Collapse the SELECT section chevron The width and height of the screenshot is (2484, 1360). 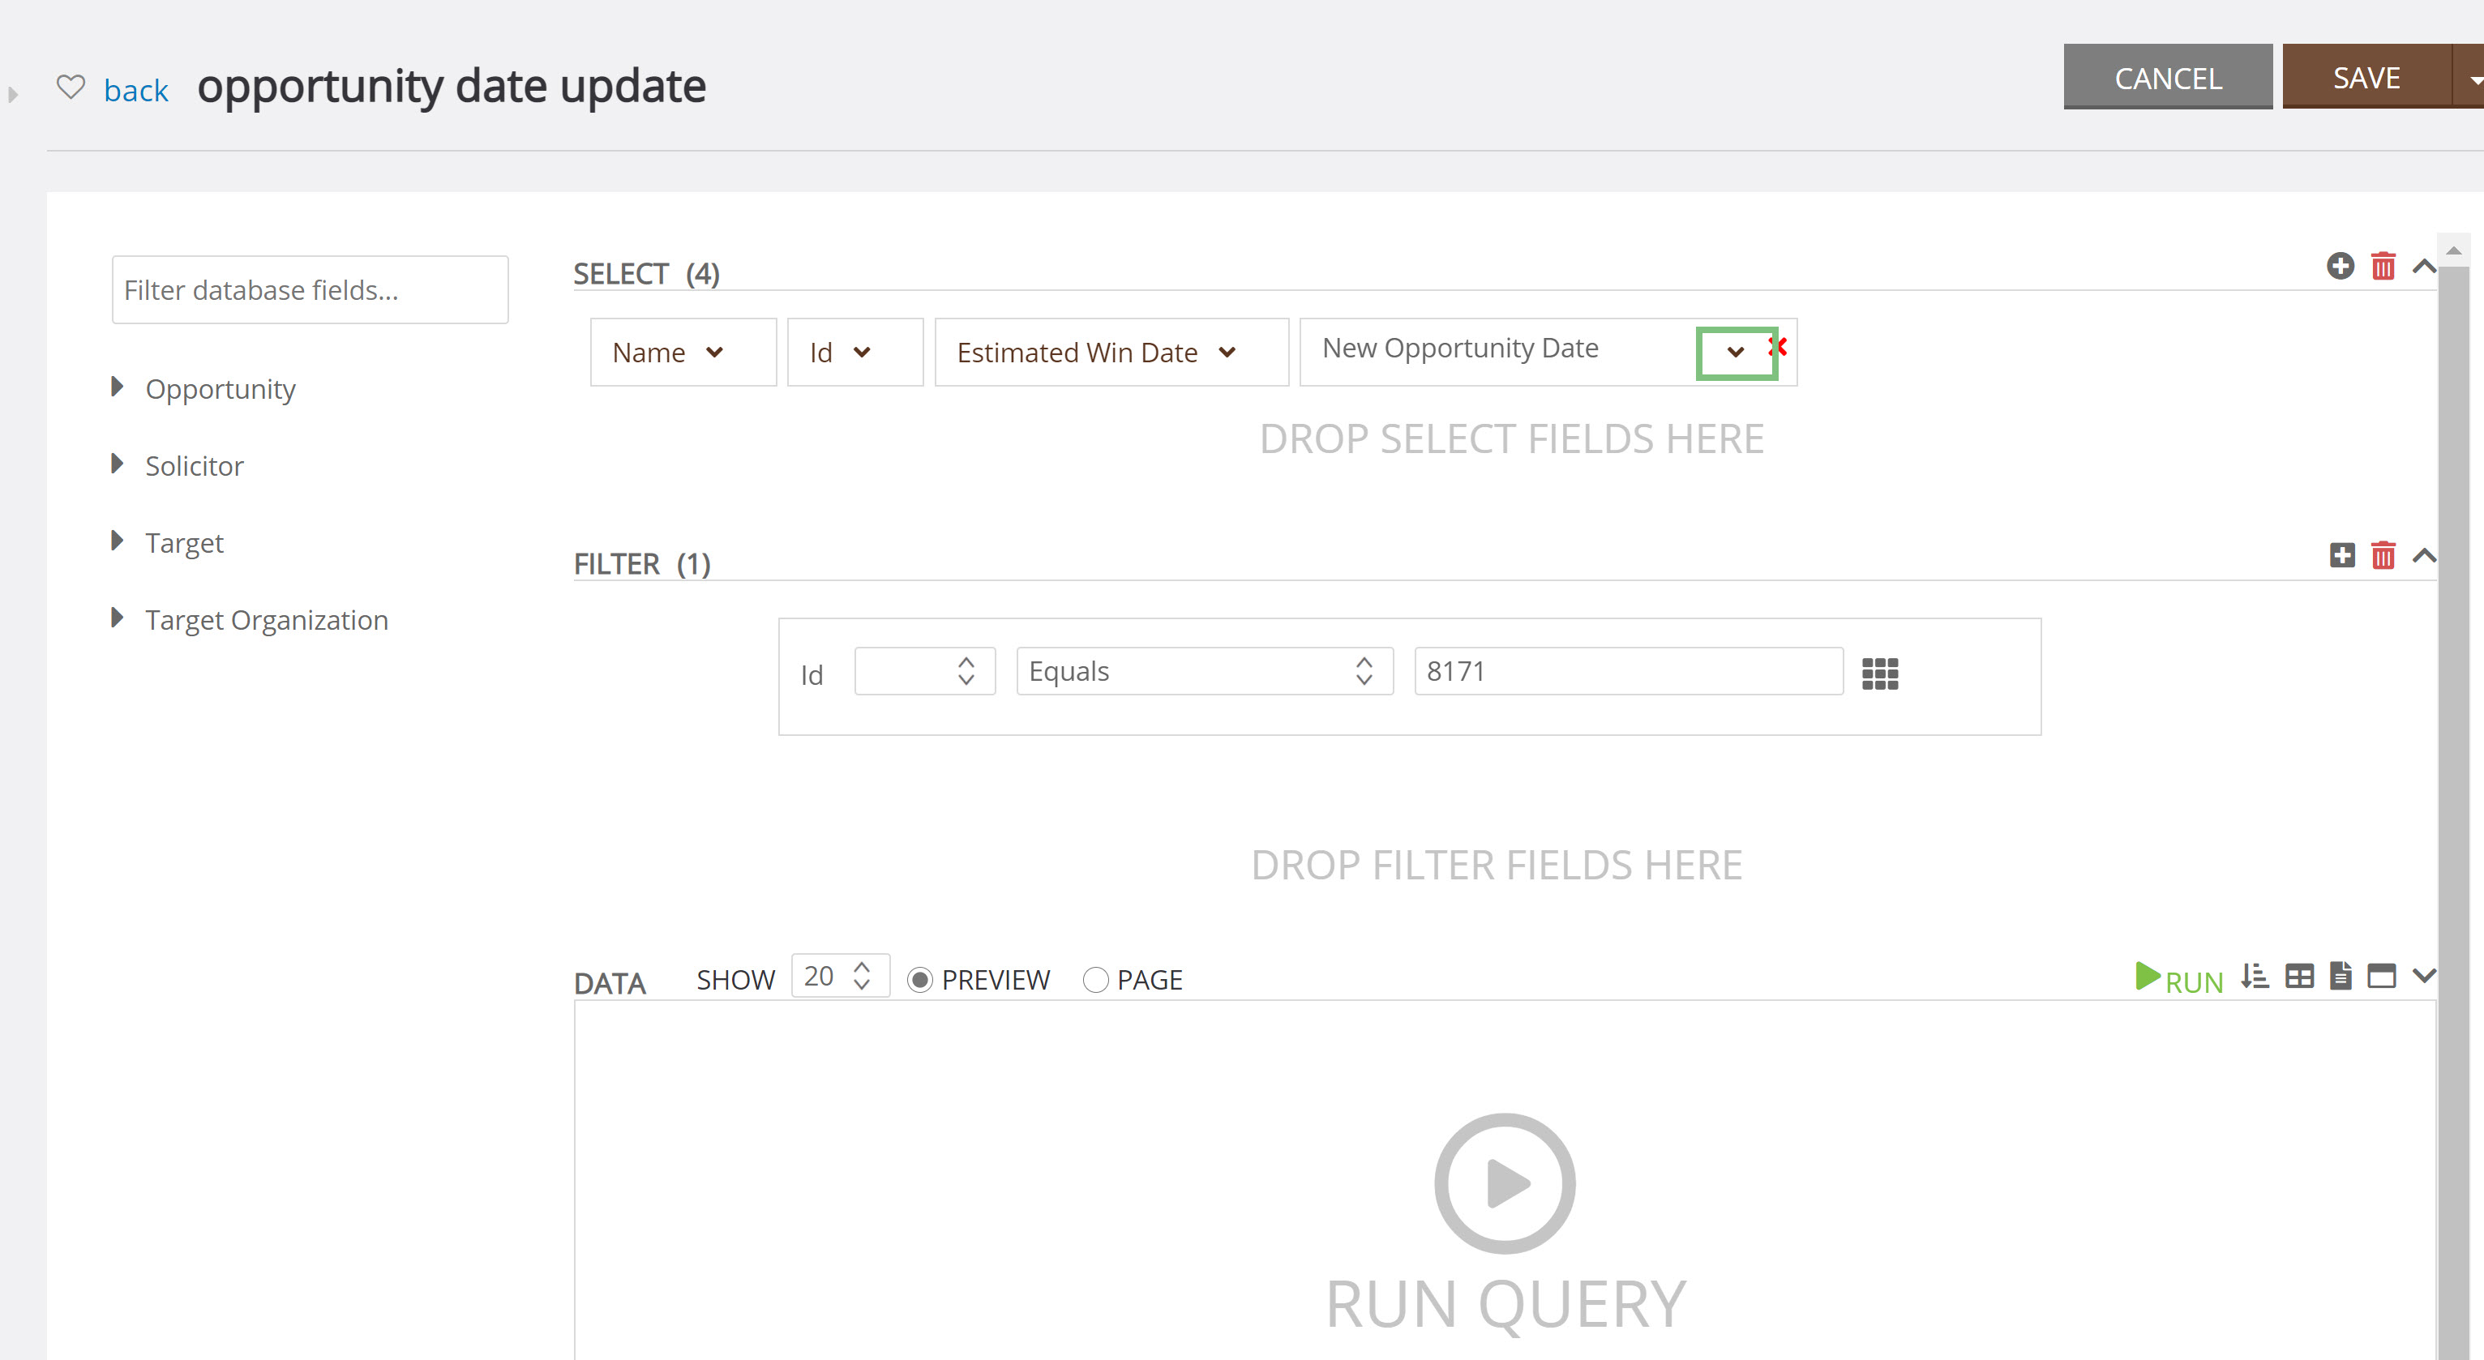pyautogui.click(x=2424, y=267)
